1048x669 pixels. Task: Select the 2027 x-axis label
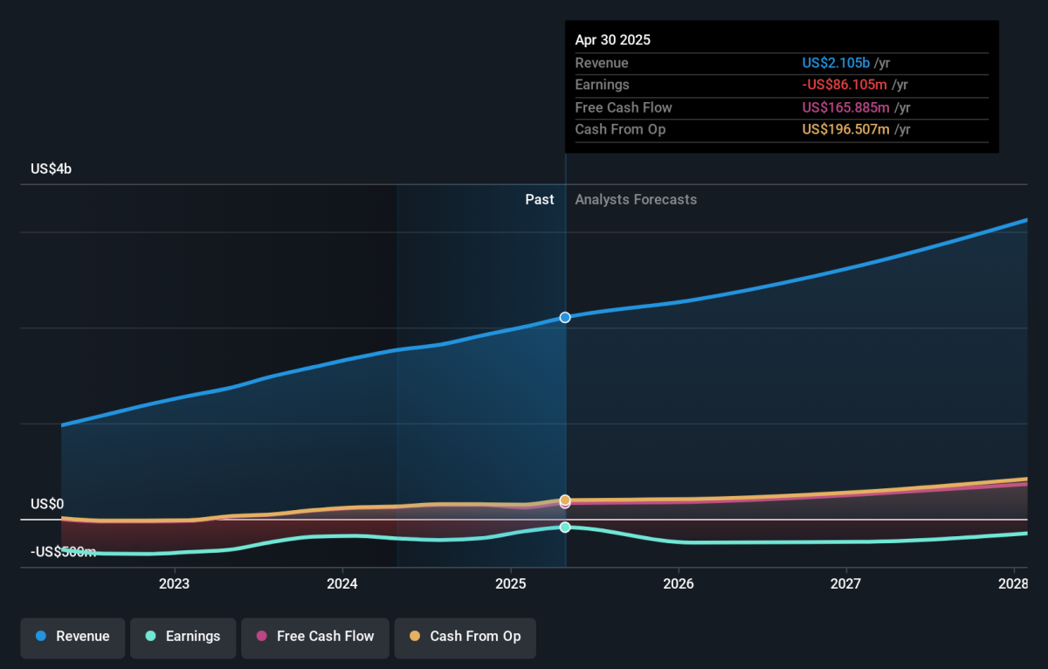click(x=846, y=583)
